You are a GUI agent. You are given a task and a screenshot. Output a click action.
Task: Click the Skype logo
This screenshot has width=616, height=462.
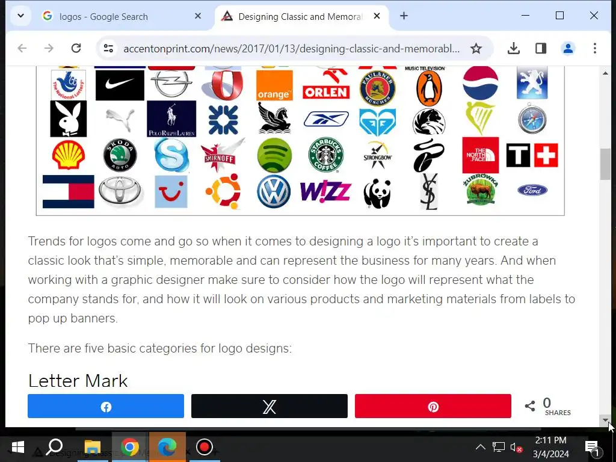coord(171,155)
